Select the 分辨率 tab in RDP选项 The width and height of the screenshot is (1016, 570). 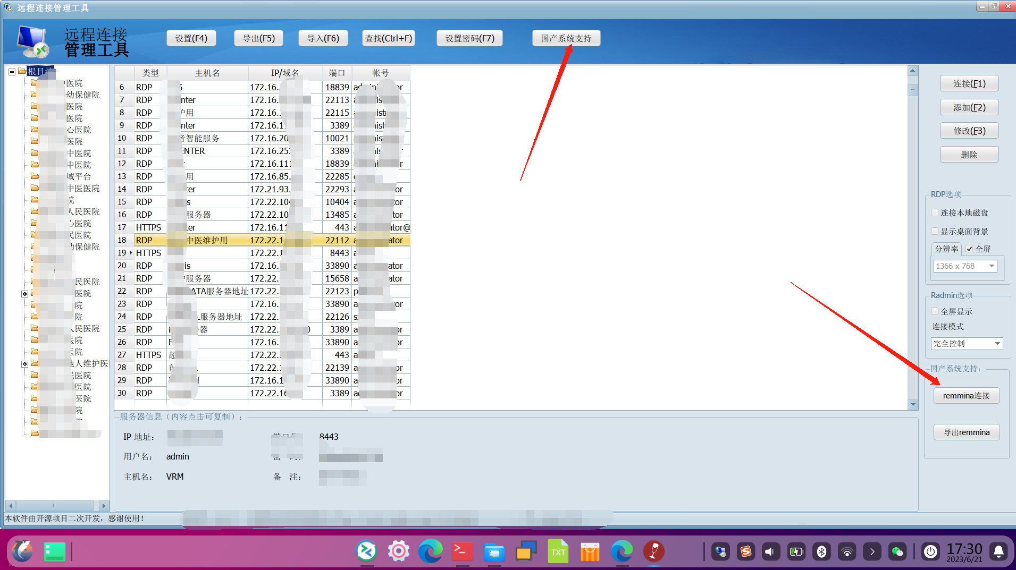(x=946, y=249)
